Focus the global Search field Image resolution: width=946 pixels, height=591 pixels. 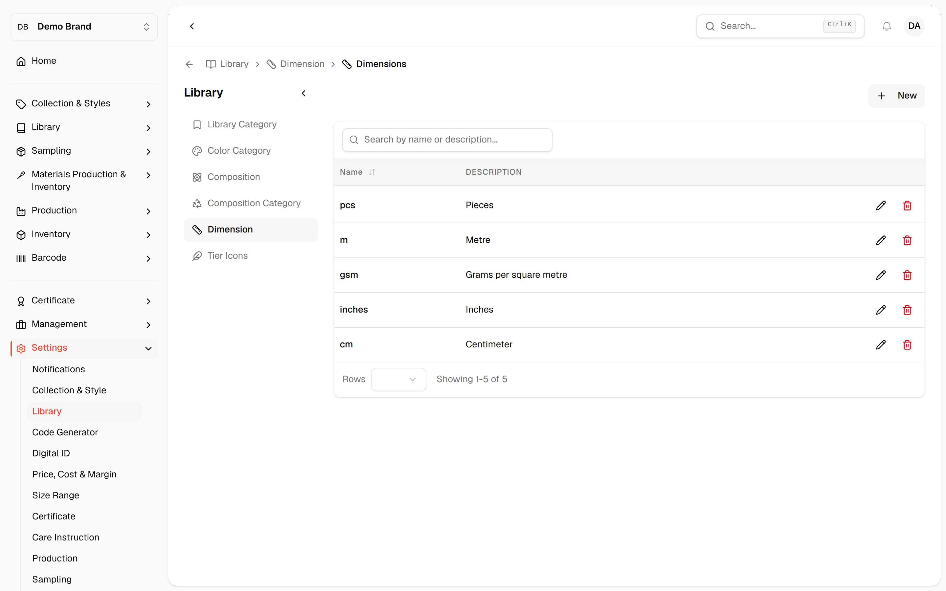pyautogui.click(x=780, y=26)
